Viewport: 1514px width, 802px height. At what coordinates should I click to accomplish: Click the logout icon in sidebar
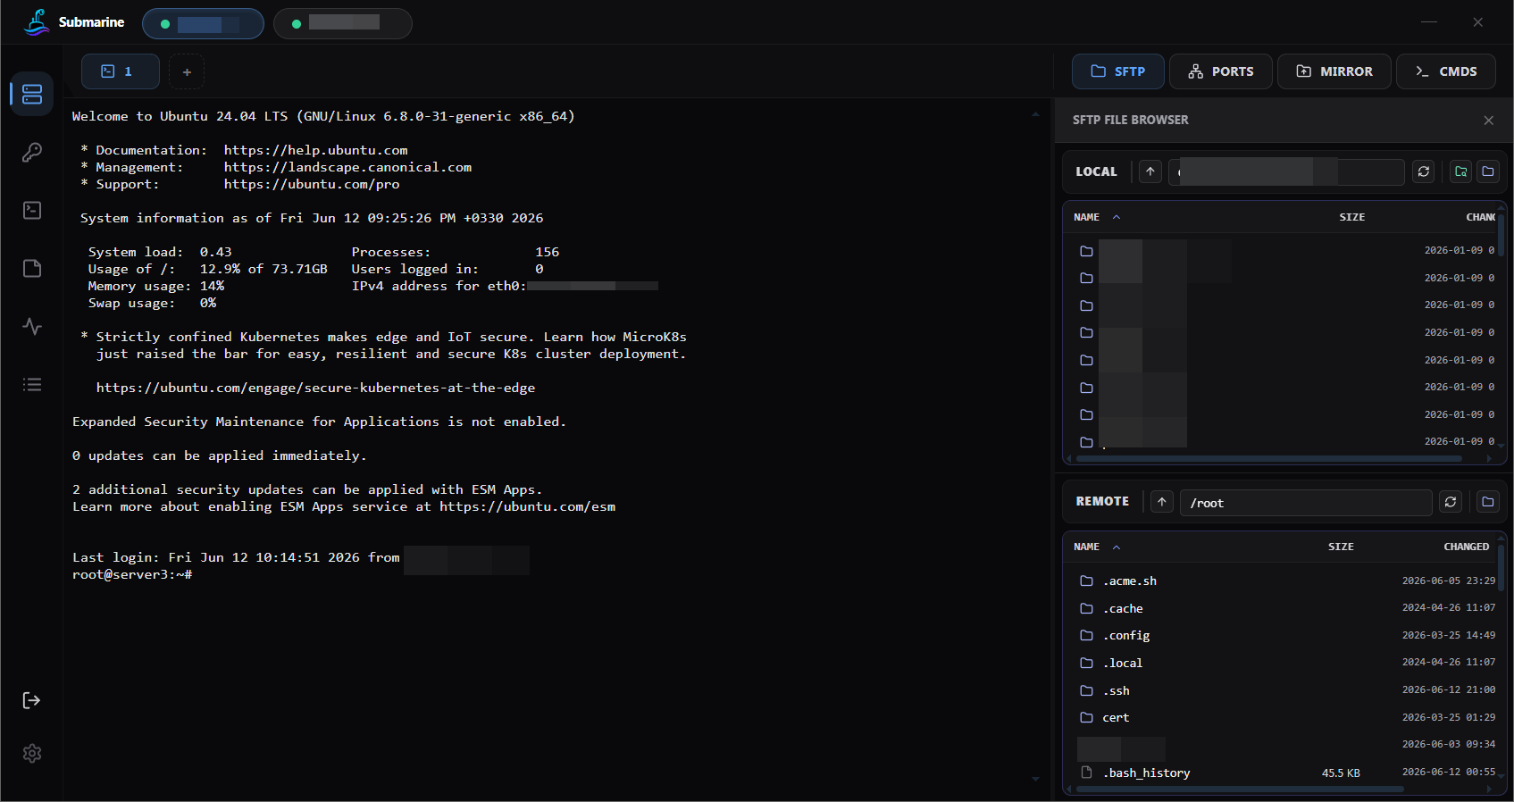tap(32, 700)
